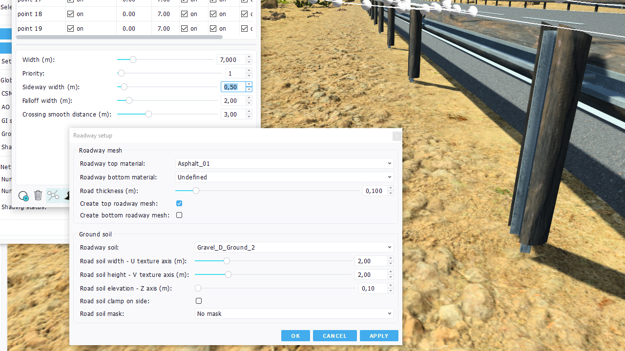Uncheck first 'on' checkbox for point 19
Screen dimensions: 625x351
pyautogui.click(x=71, y=28)
